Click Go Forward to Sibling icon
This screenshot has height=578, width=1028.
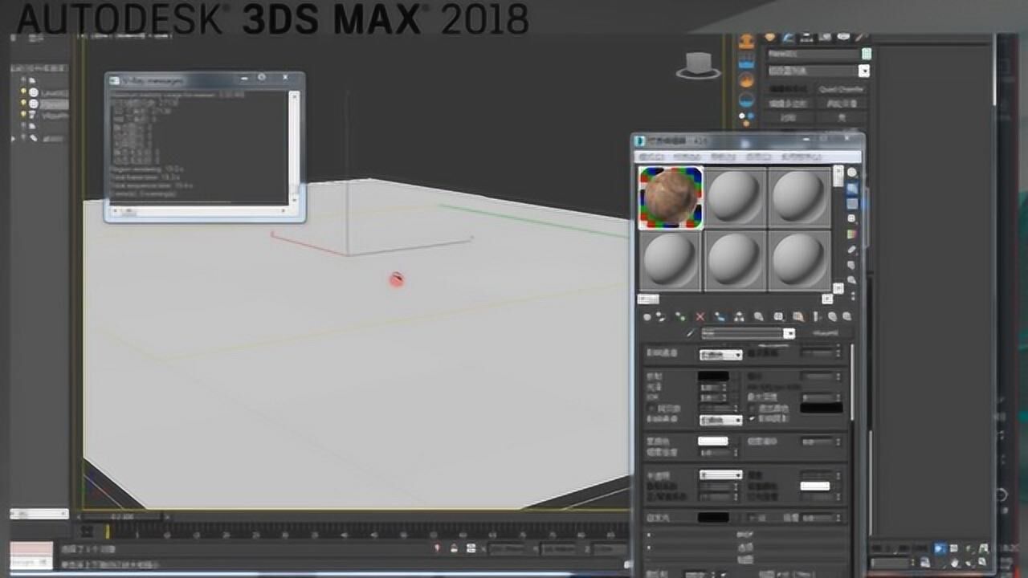point(847,317)
